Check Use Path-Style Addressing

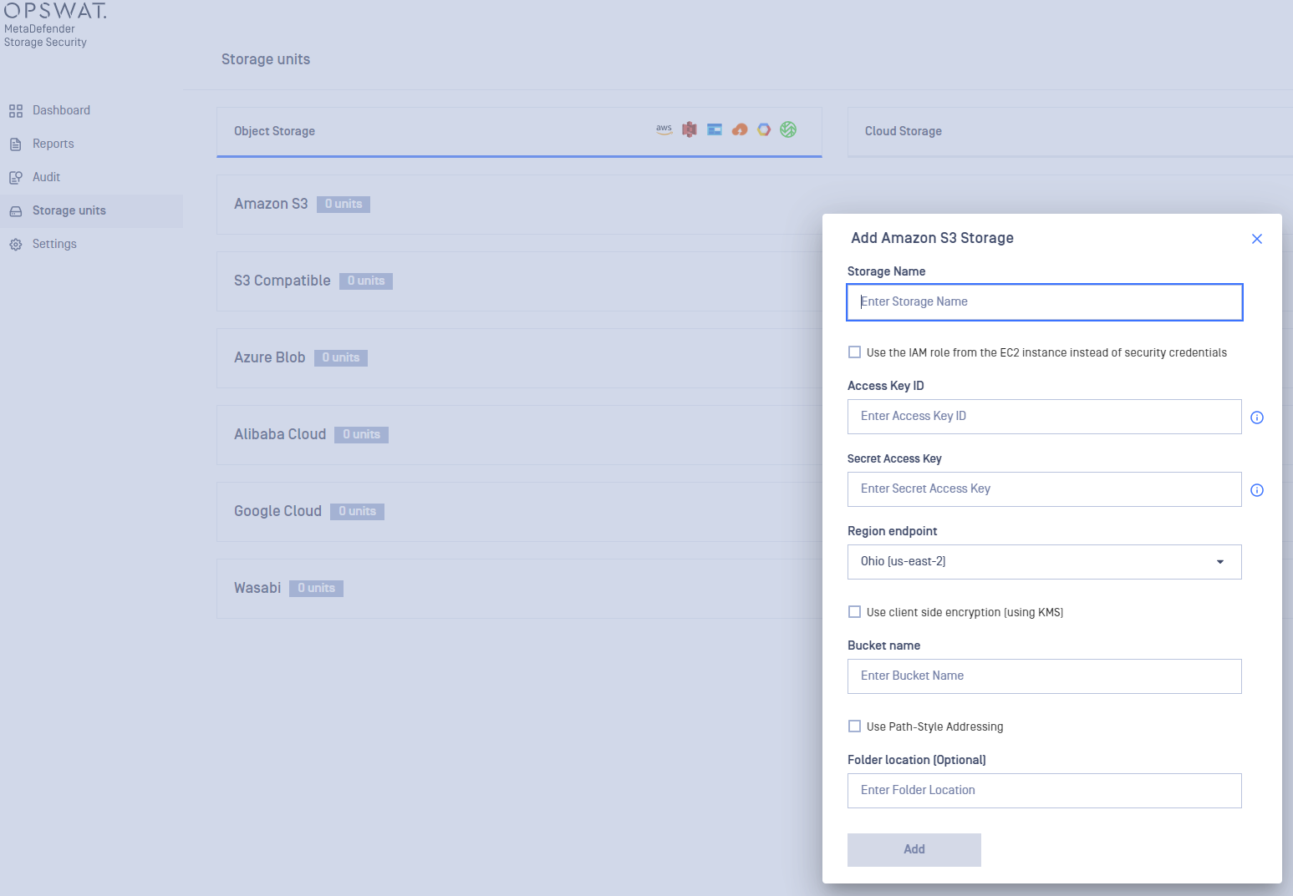pos(854,726)
